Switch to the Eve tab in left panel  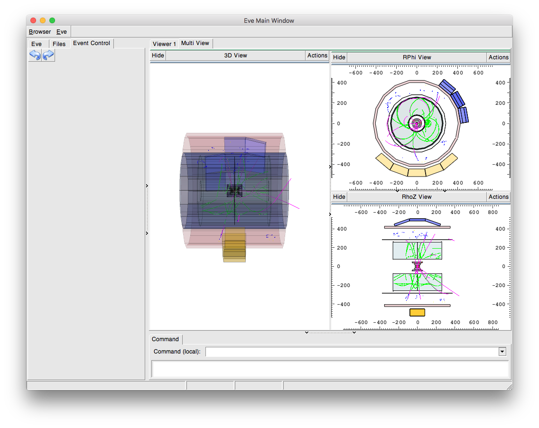[x=37, y=44]
